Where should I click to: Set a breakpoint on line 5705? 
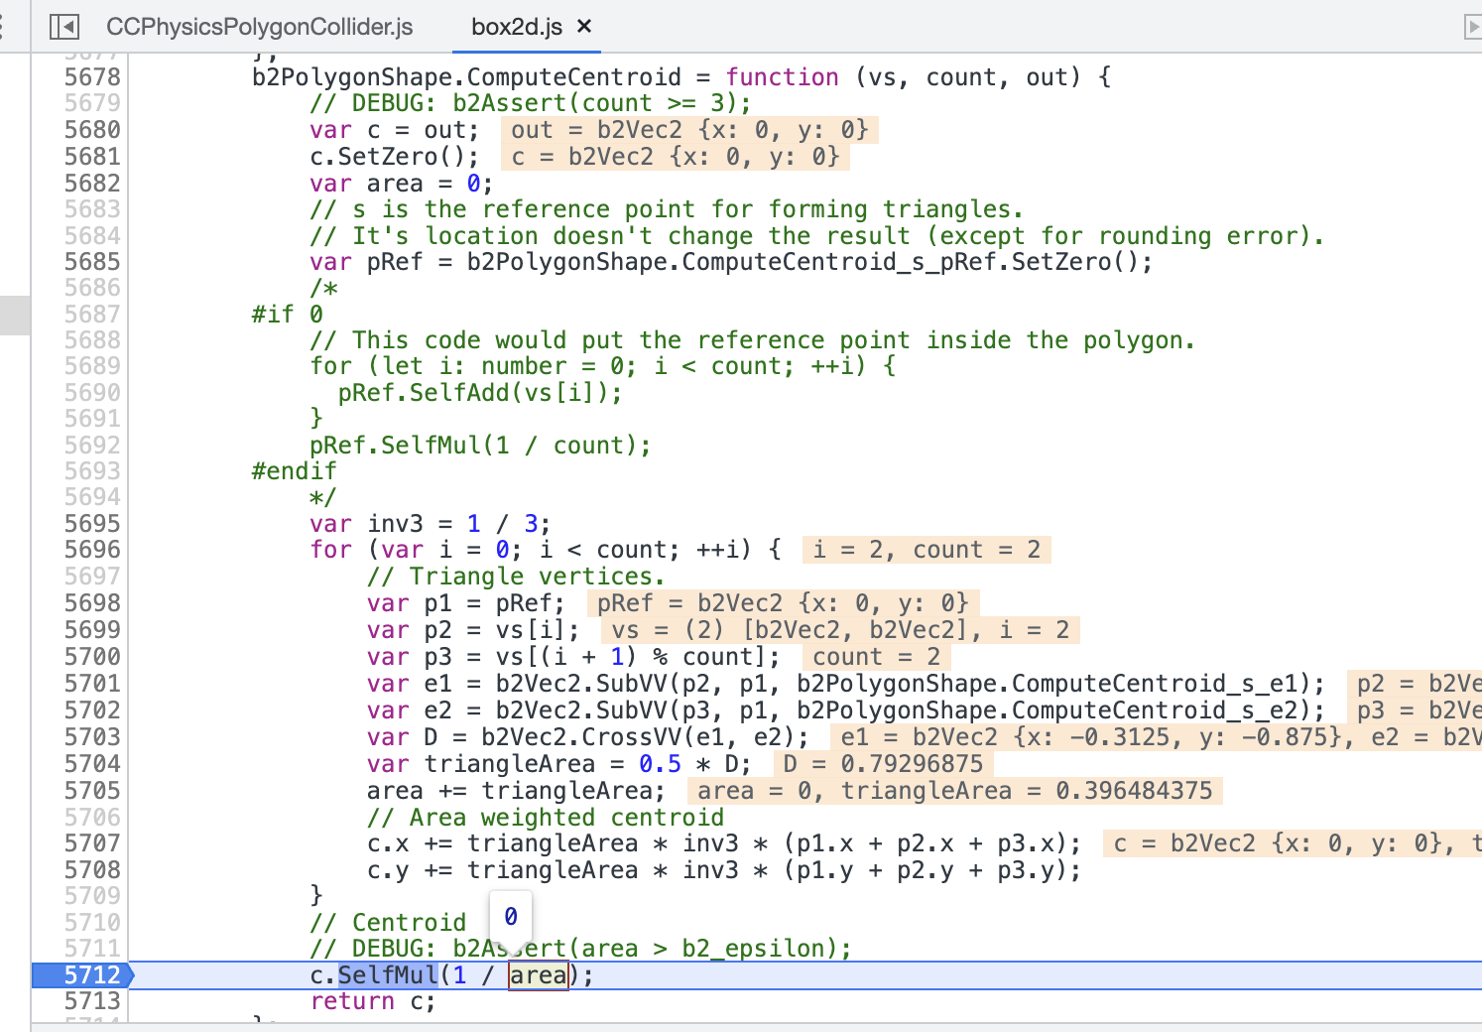pyautogui.click(x=92, y=791)
